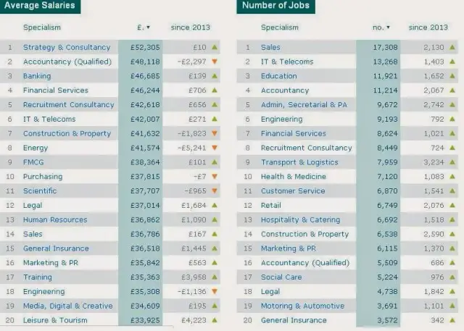Viewport: 464px width, 331px height.
Task: Open IT & Telecoms in the jobs table
Action: click(287, 62)
